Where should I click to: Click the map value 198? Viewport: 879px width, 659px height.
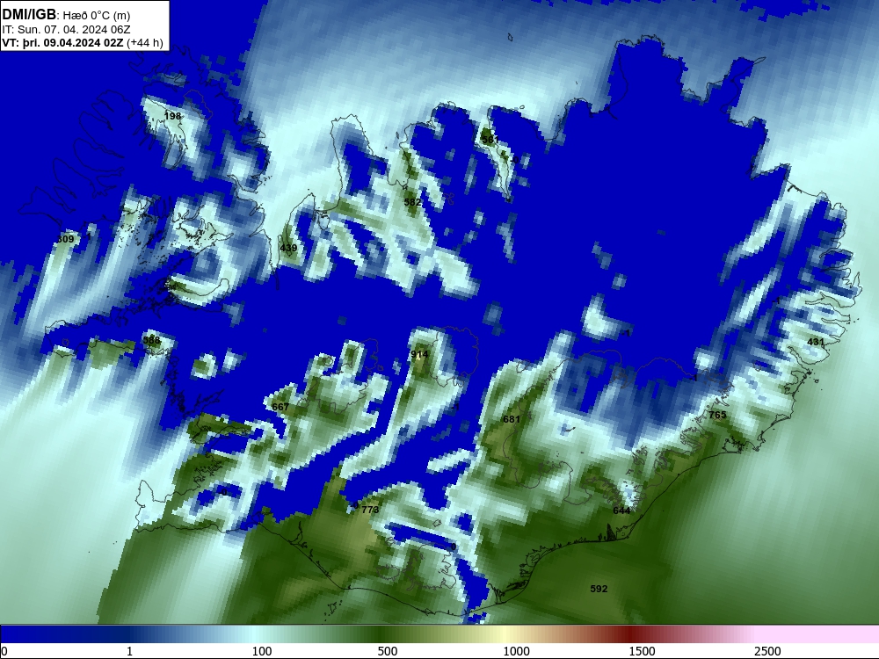(172, 116)
